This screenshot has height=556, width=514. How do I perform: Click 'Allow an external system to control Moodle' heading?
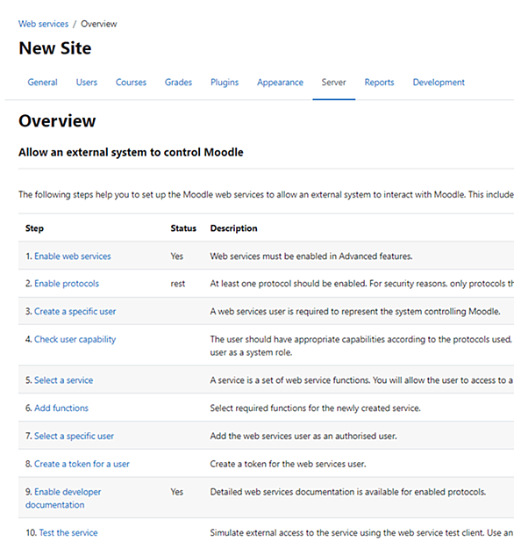(x=131, y=153)
